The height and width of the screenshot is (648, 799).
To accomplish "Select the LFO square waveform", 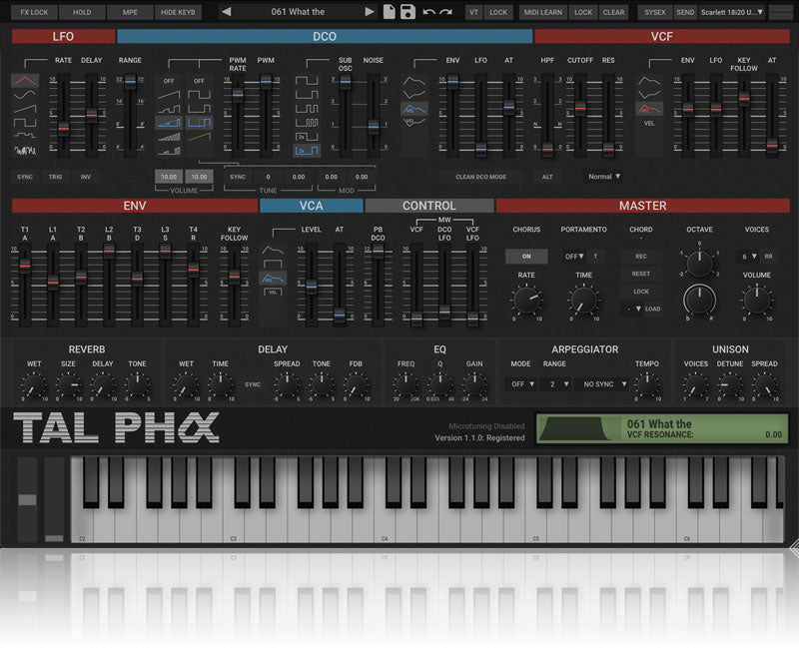I will coord(25,122).
